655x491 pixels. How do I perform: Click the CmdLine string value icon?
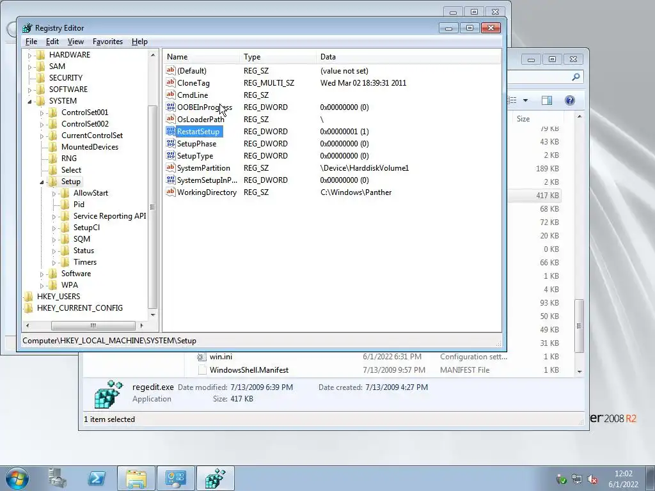170,95
